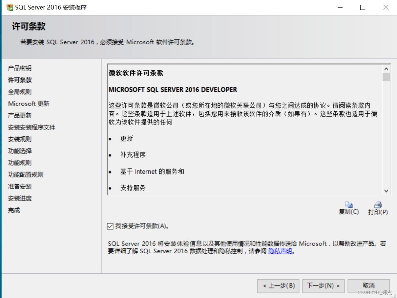
Task: Maximize the installer window
Action: pos(363,8)
